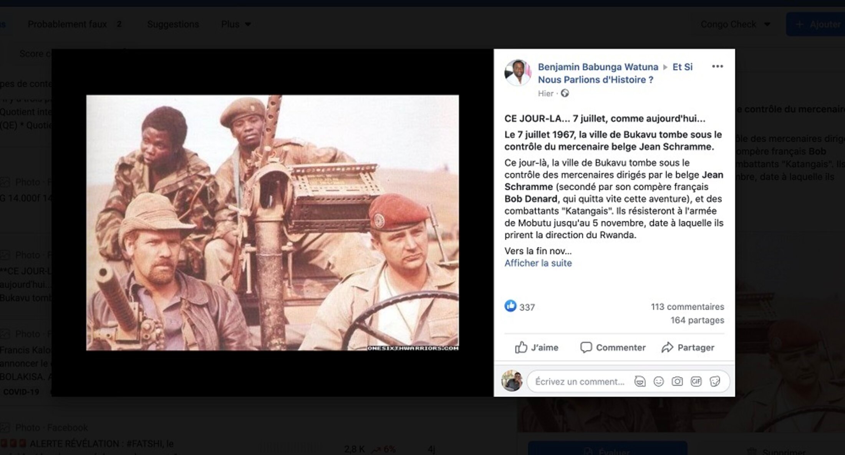Open the 164 partages list
Viewport: 845px width, 455px height.
point(697,320)
